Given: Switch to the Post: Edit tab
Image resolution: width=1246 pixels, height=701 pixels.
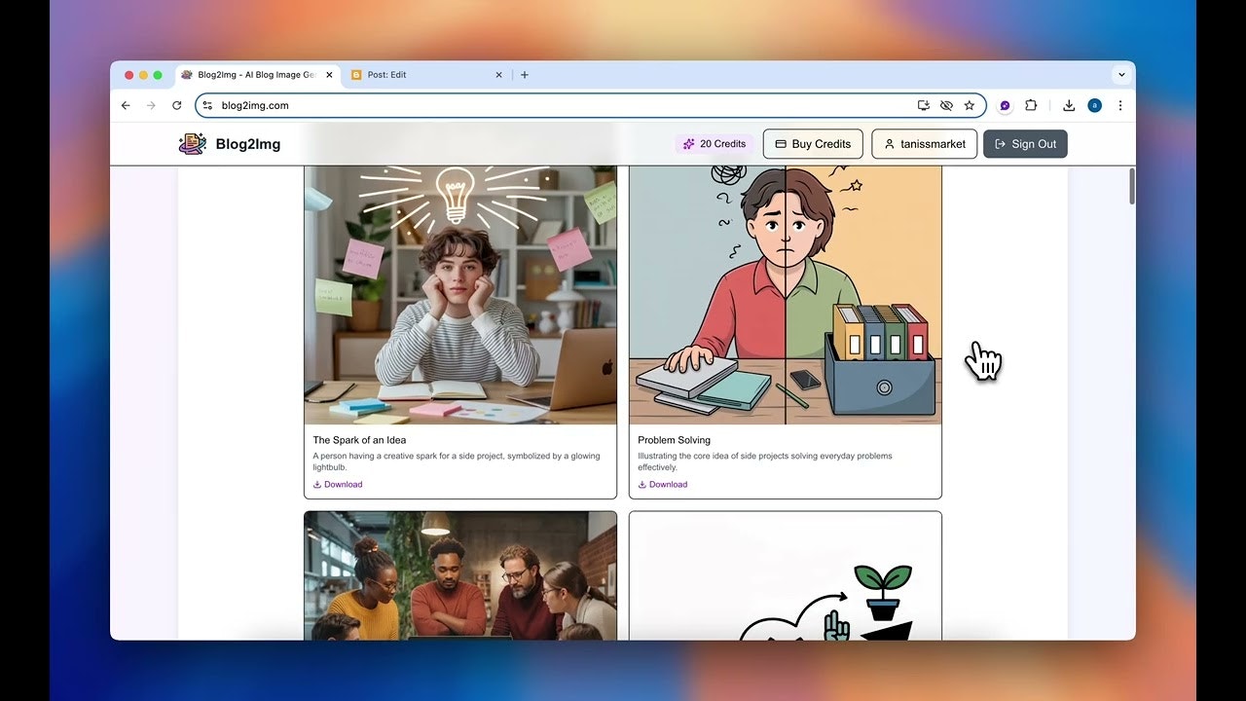Looking at the screenshot, I should [x=426, y=75].
